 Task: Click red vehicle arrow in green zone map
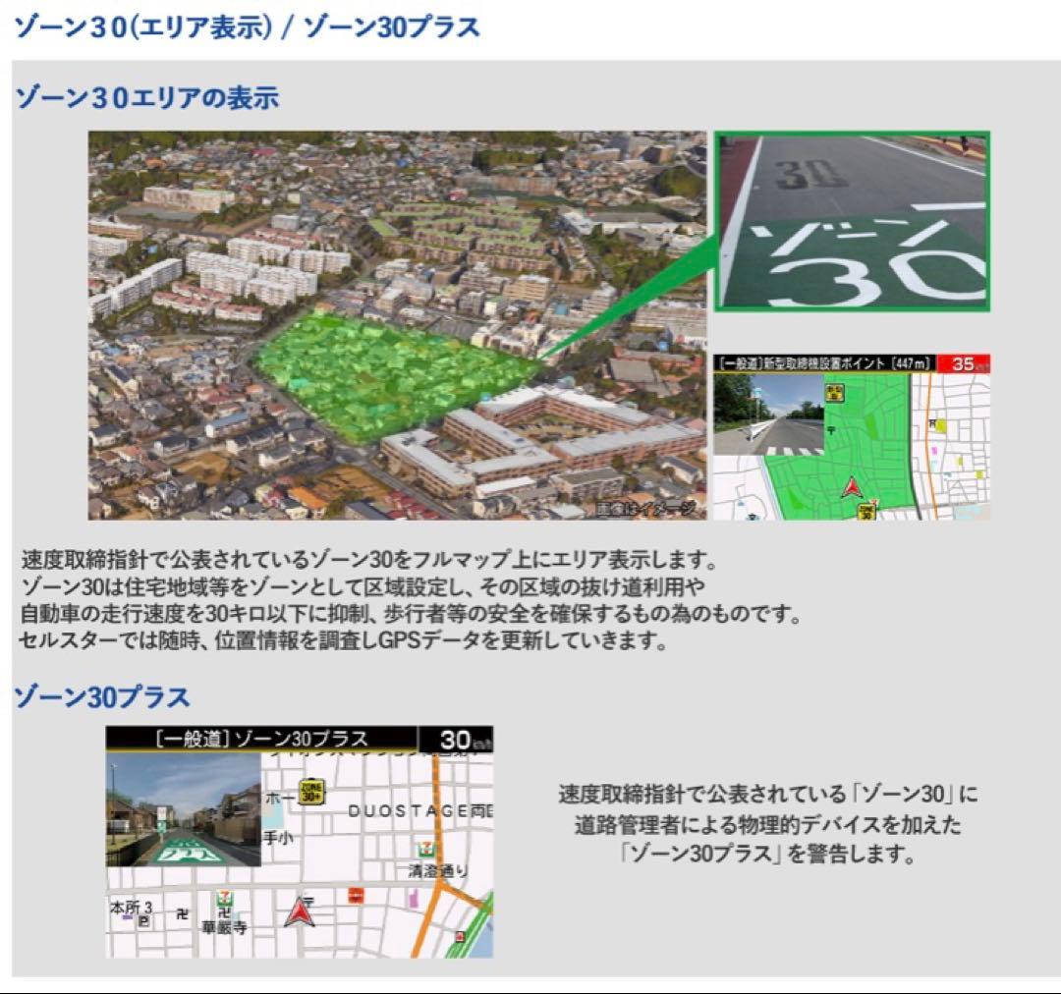pyautogui.click(x=852, y=484)
